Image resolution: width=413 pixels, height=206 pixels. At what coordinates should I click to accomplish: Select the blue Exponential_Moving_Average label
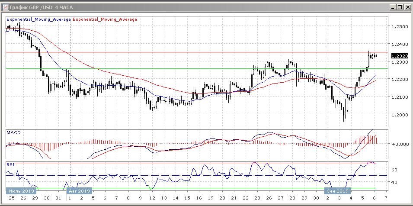[39, 19]
